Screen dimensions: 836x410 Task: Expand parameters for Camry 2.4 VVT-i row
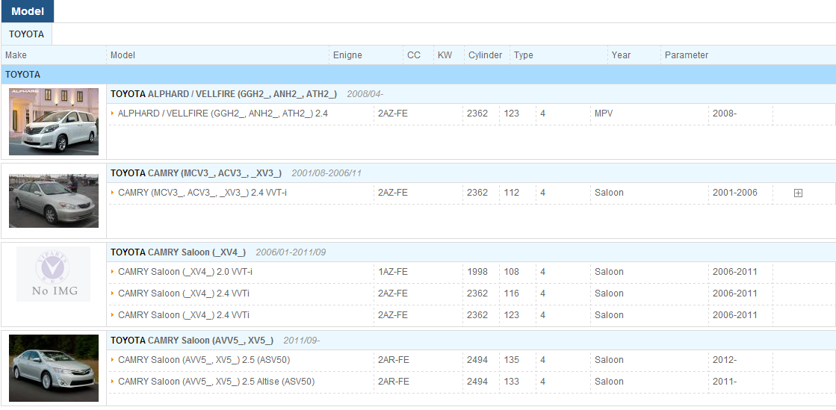(798, 193)
